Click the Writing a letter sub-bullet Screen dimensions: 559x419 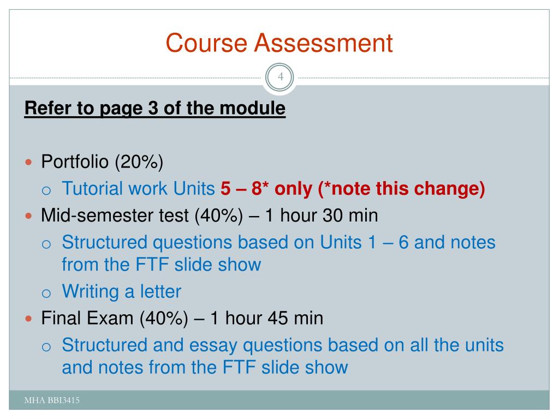coord(122,291)
